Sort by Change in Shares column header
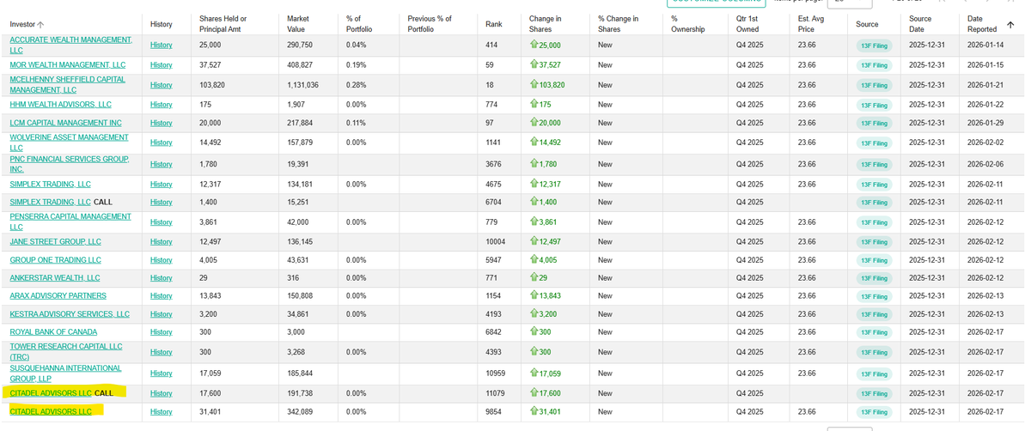Image resolution: width=1031 pixels, height=431 pixels. [x=544, y=24]
